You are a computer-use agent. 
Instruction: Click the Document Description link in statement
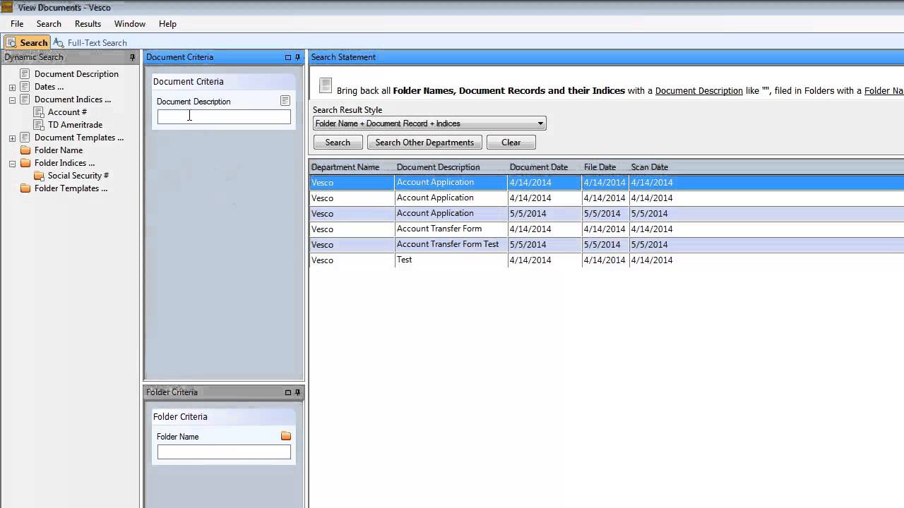[x=699, y=91]
